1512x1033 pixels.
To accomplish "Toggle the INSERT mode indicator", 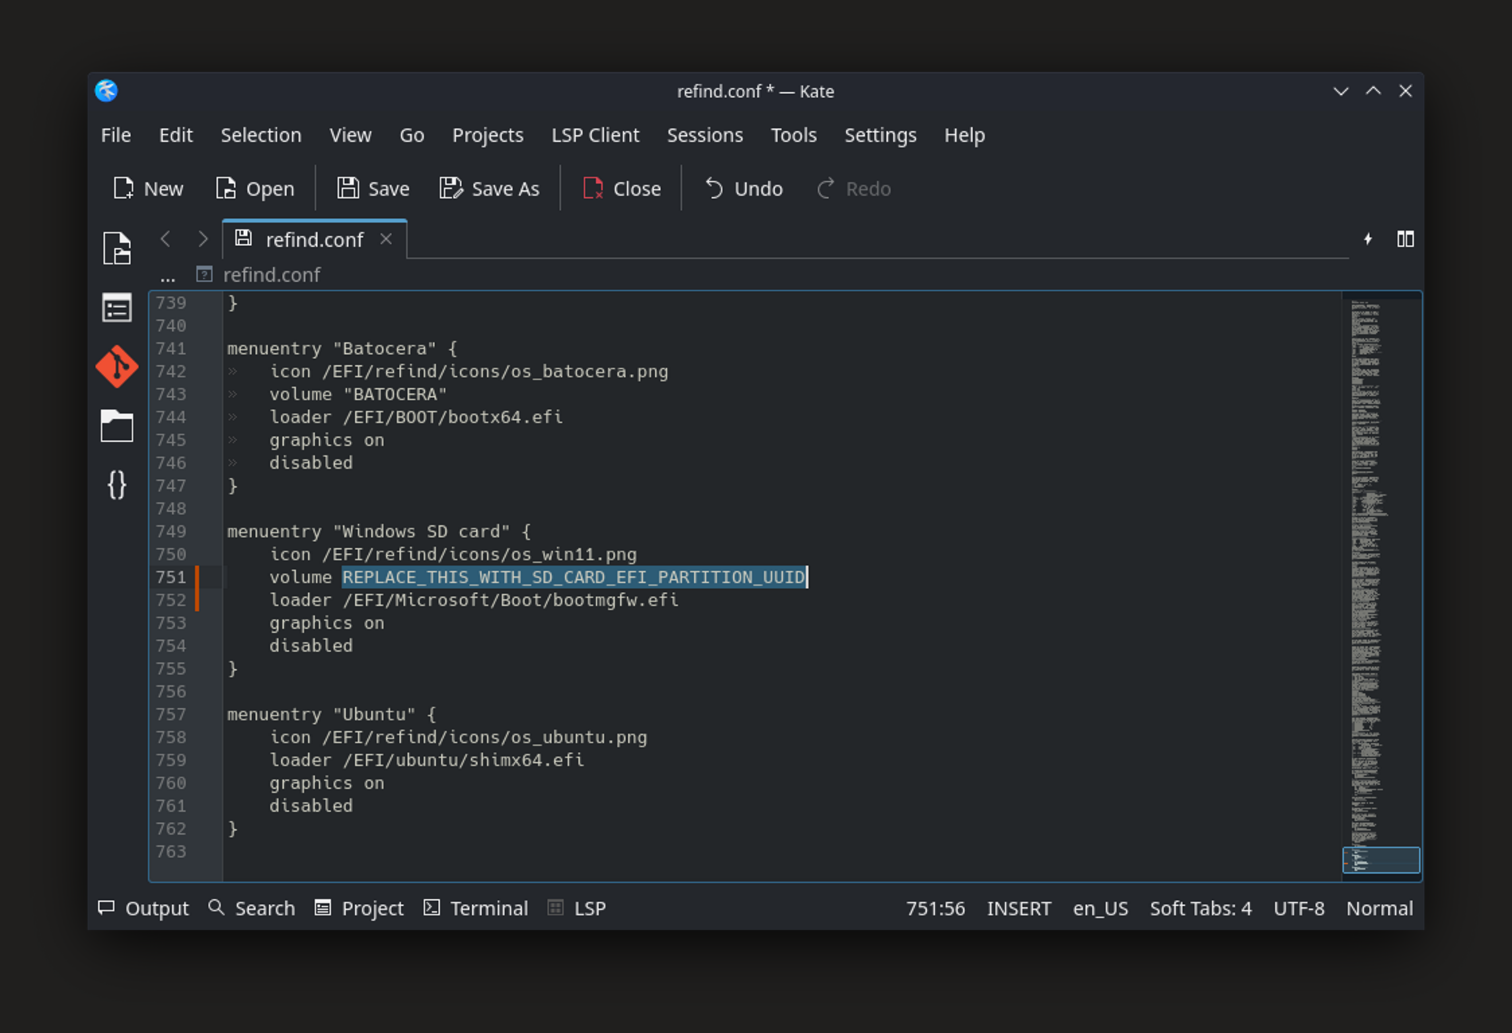I will tap(1018, 909).
